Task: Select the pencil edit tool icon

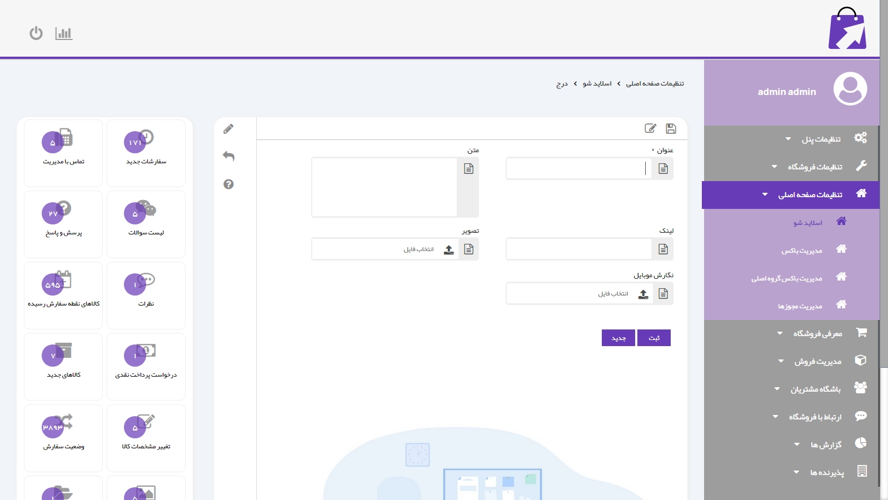Action: coord(228,129)
